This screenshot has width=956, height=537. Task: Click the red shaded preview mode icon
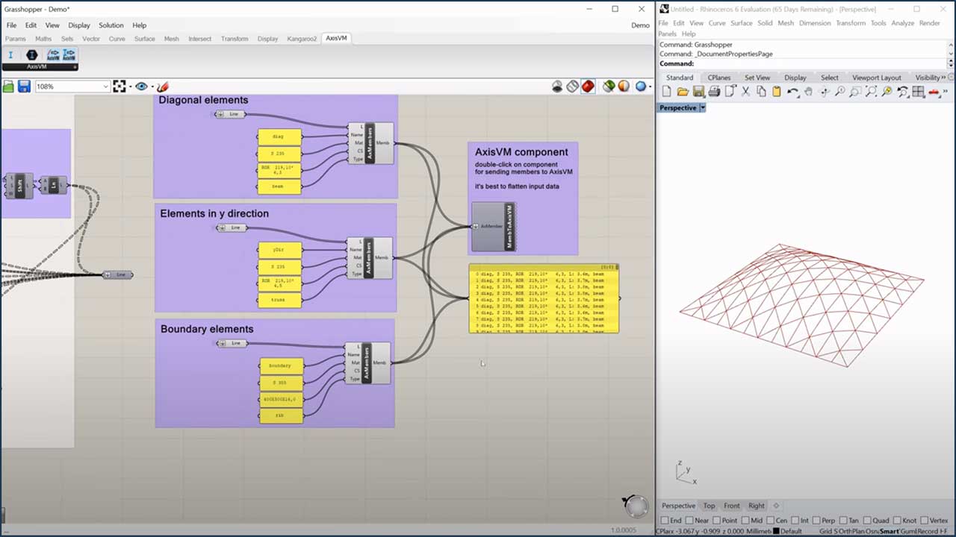point(588,87)
